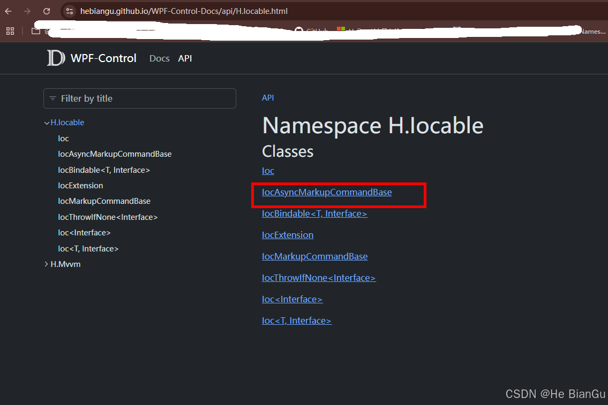This screenshot has width=608, height=405.
Task: Click the address bar URL
Action: pyautogui.click(x=184, y=11)
